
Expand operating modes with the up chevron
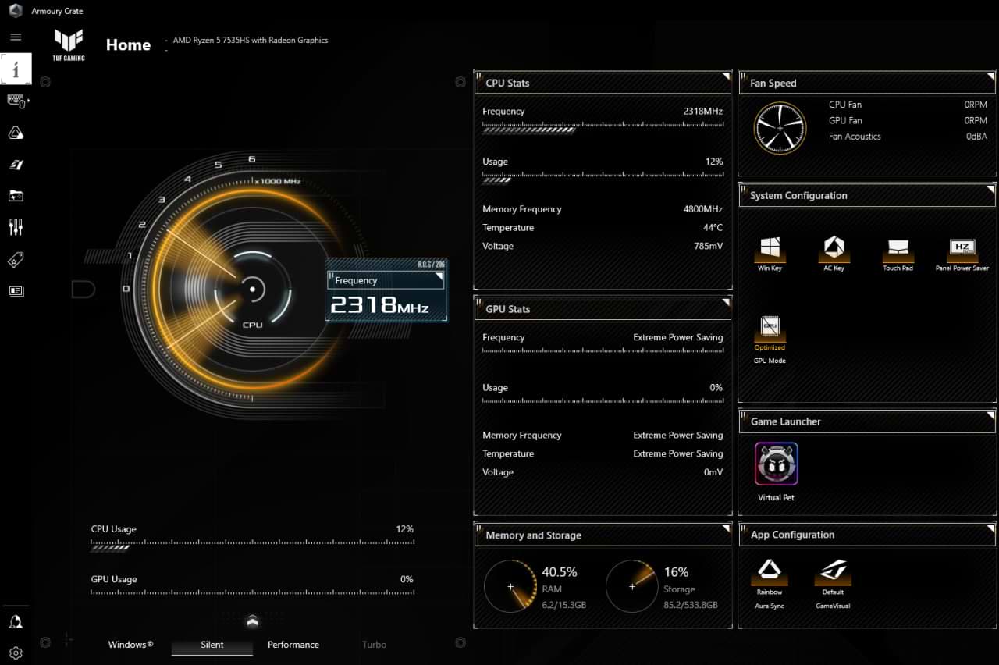[251, 621]
